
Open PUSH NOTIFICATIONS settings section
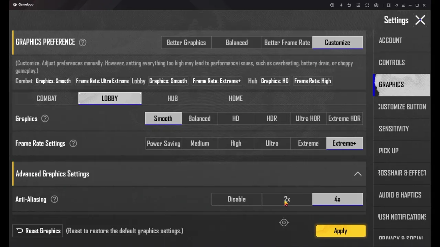click(x=401, y=217)
